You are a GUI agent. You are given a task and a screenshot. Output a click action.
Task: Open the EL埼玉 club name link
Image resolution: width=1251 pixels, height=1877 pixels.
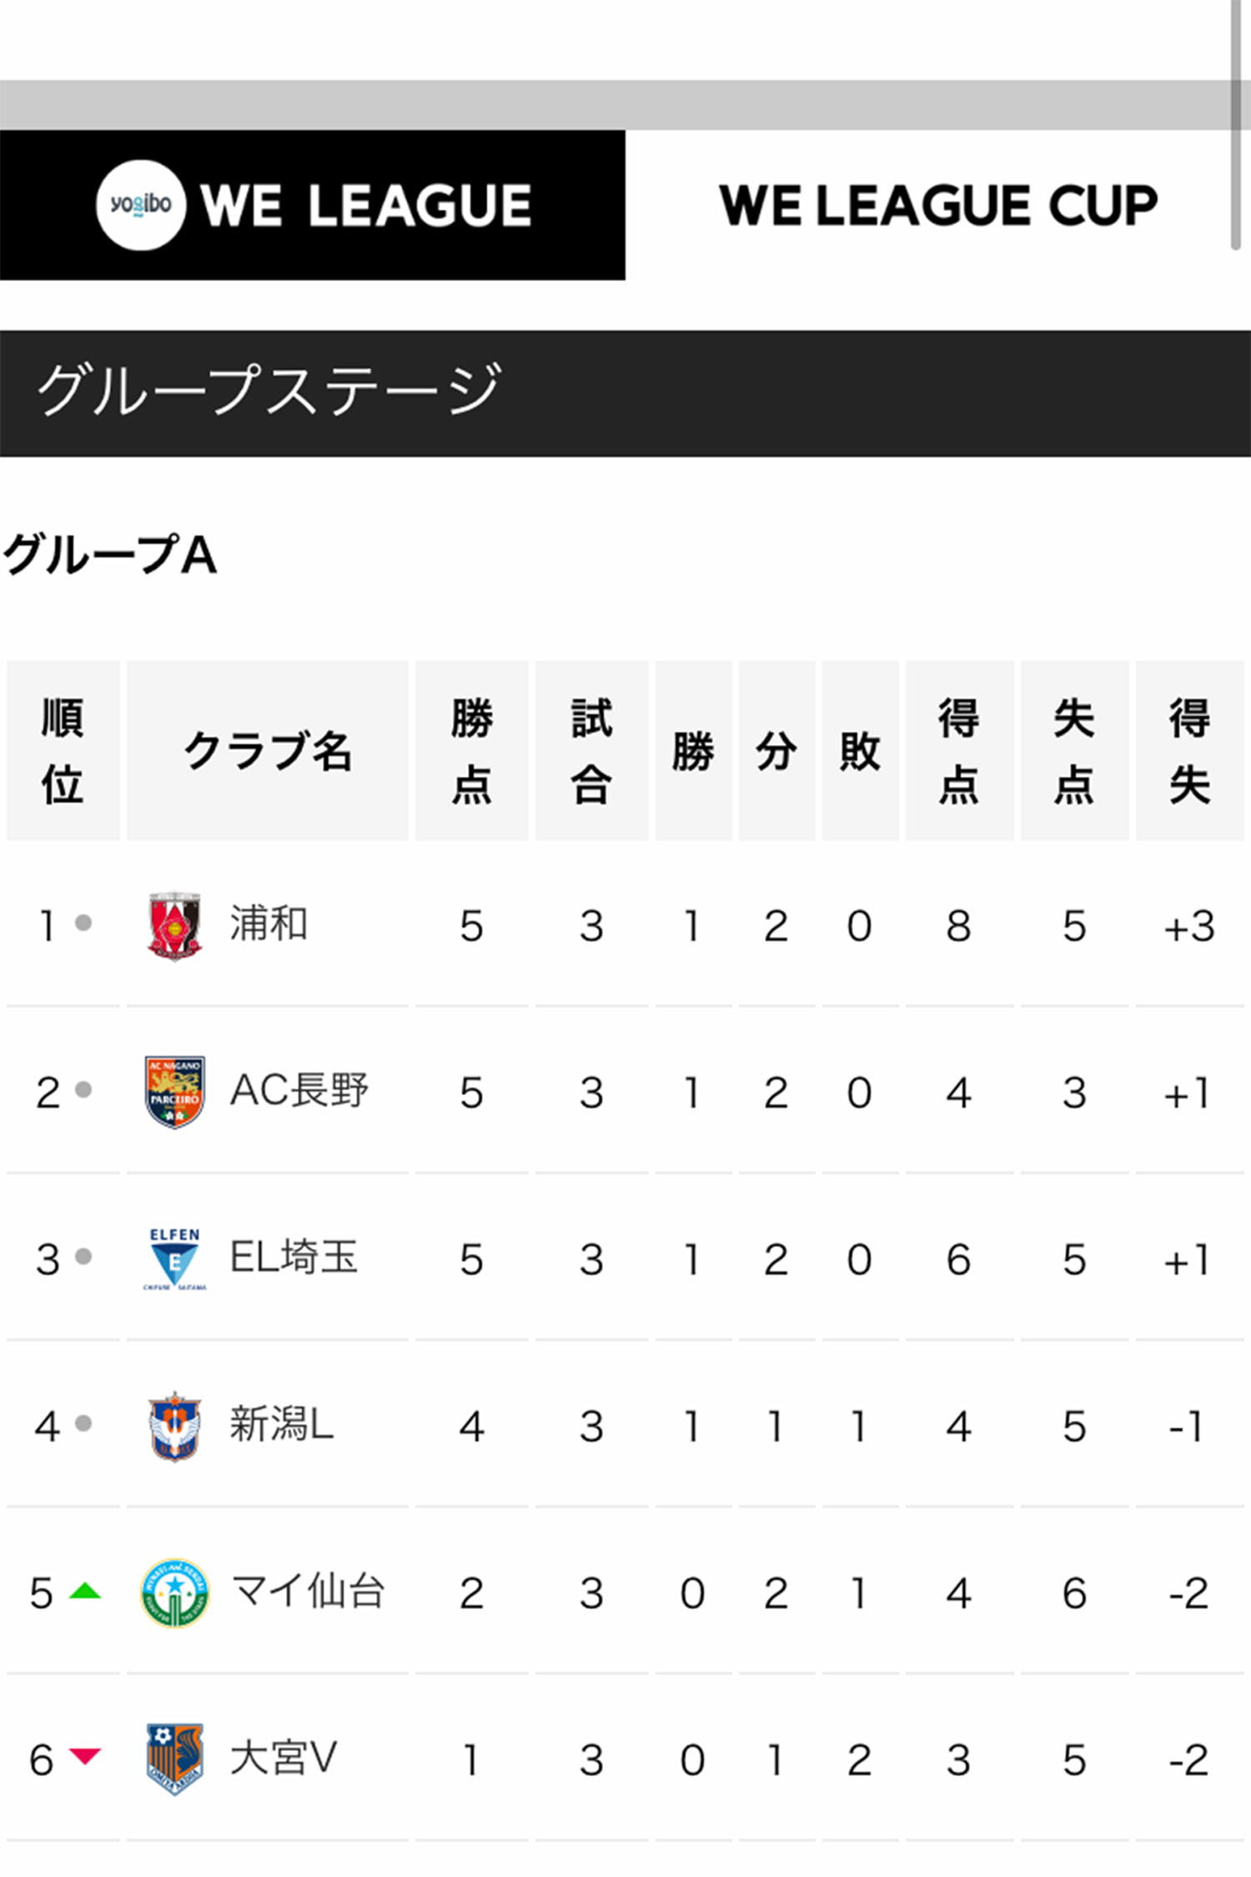pyautogui.click(x=294, y=1257)
